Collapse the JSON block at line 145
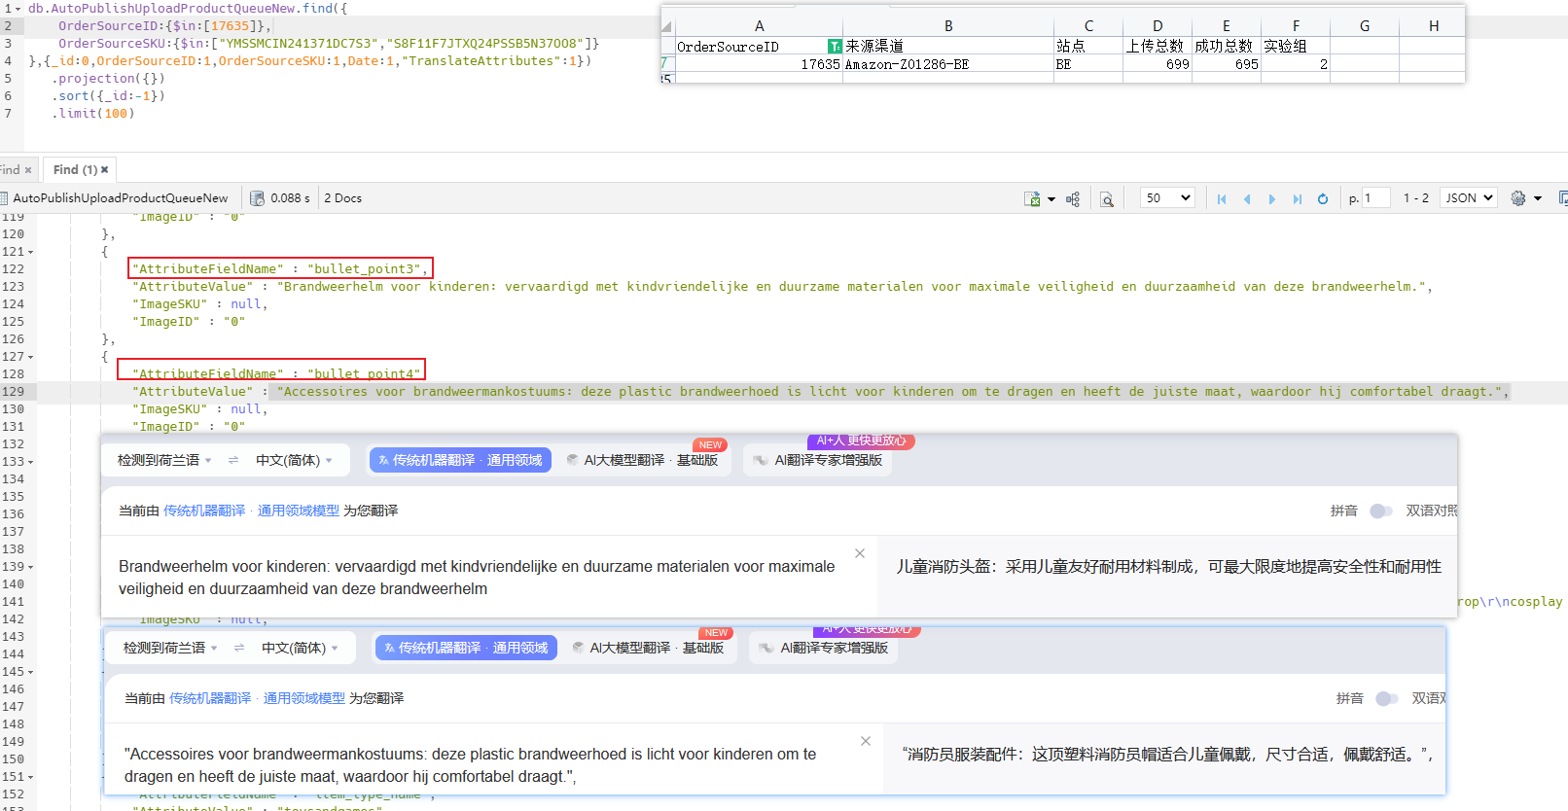The width and height of the screenshot is (1568, 811). (x=31, y=672)
